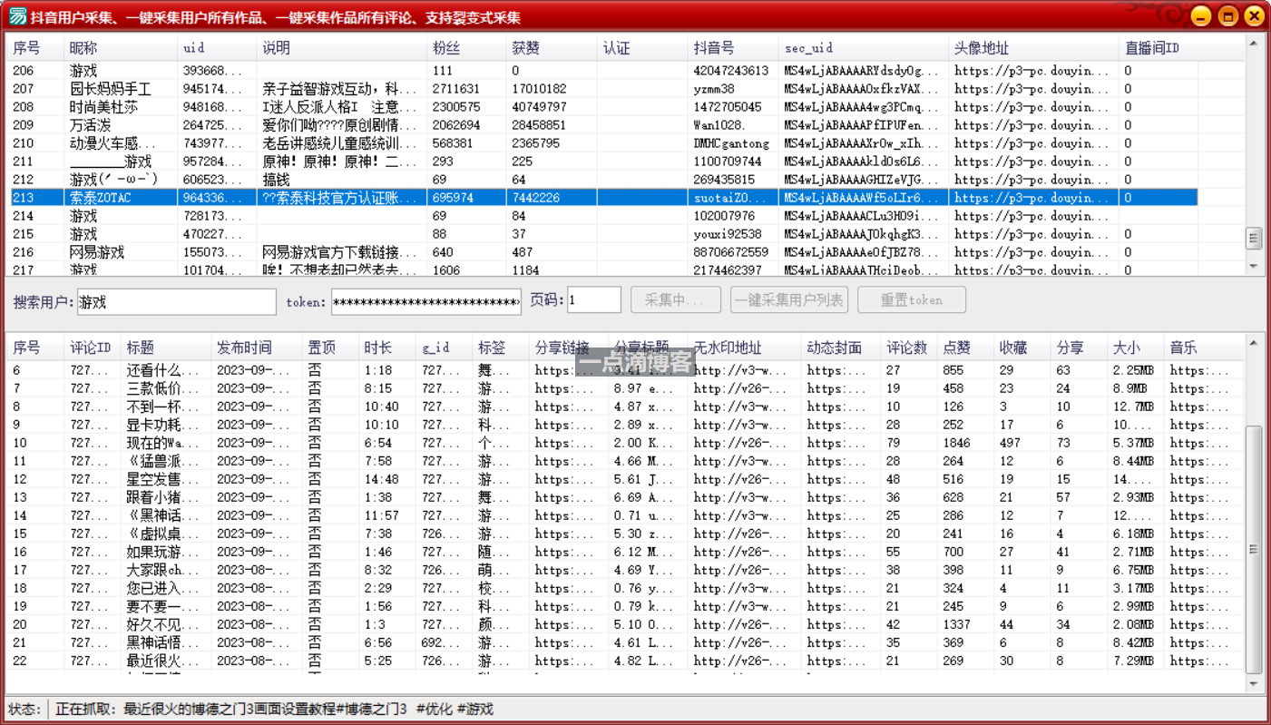This screenshot has width=1271, height=725.
Task: Click the 点赞 column header in lower table
Action: (x=966, y=348)
